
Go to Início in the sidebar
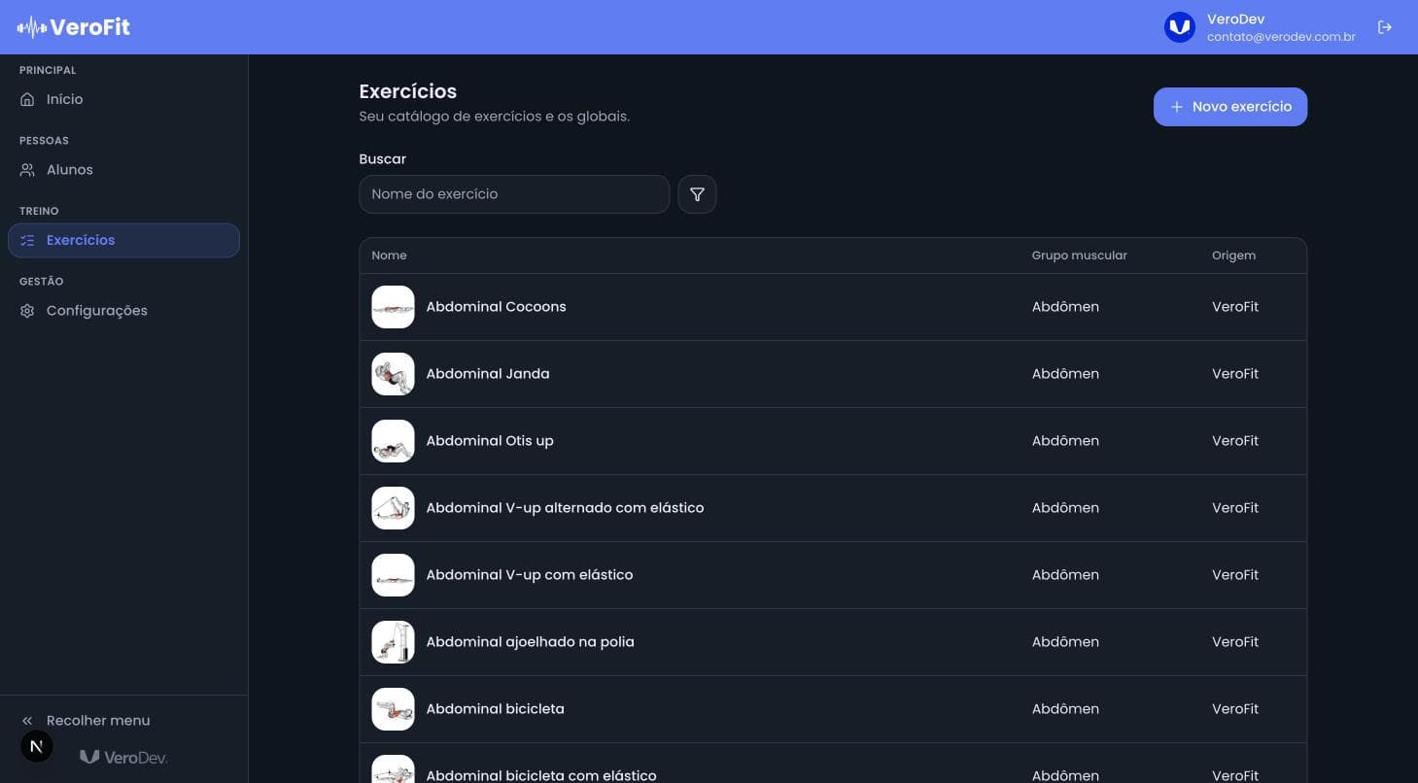pos(123,99)
